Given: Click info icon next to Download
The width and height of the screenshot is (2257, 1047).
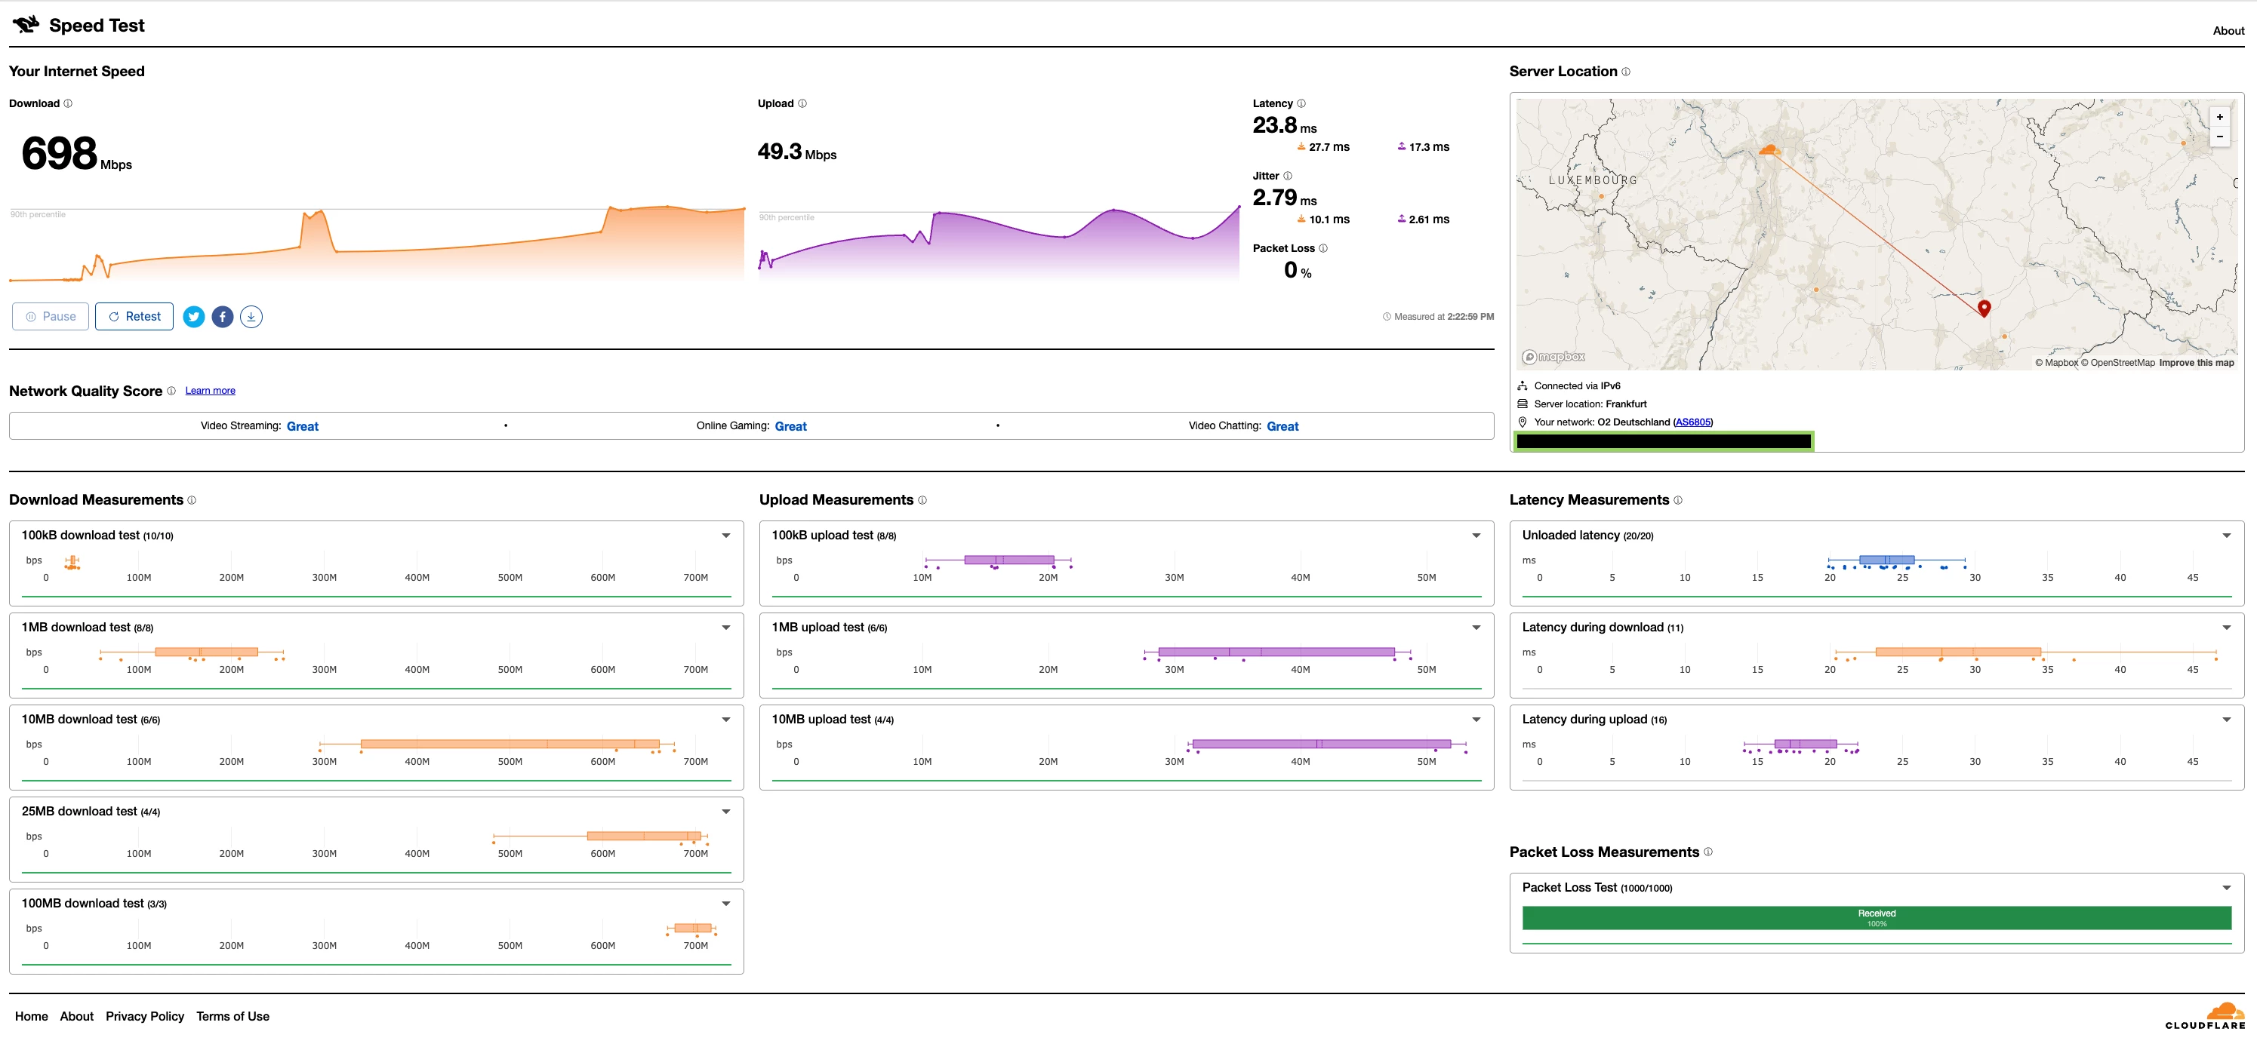Looking at the screenshot, I should tap(69, 103).
